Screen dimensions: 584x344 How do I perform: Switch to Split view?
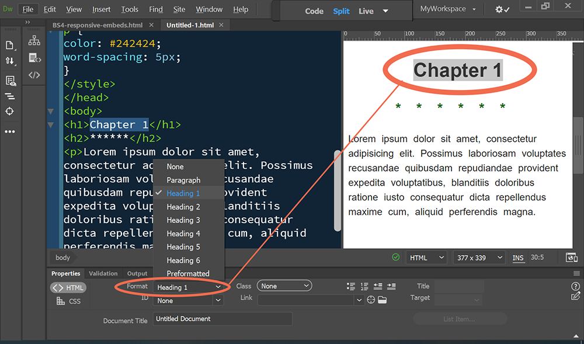[x=341, y=11]
